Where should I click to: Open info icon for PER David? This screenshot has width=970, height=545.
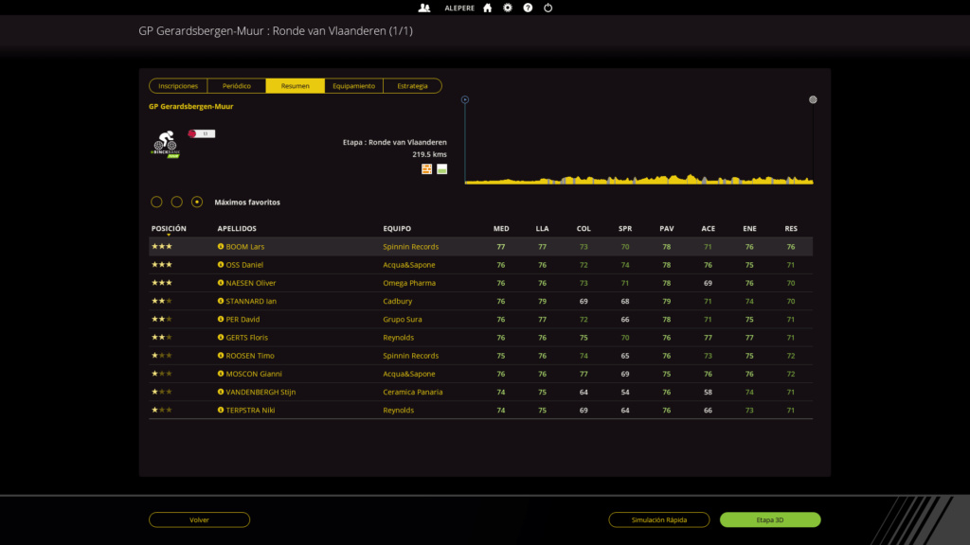click(220, 320)
